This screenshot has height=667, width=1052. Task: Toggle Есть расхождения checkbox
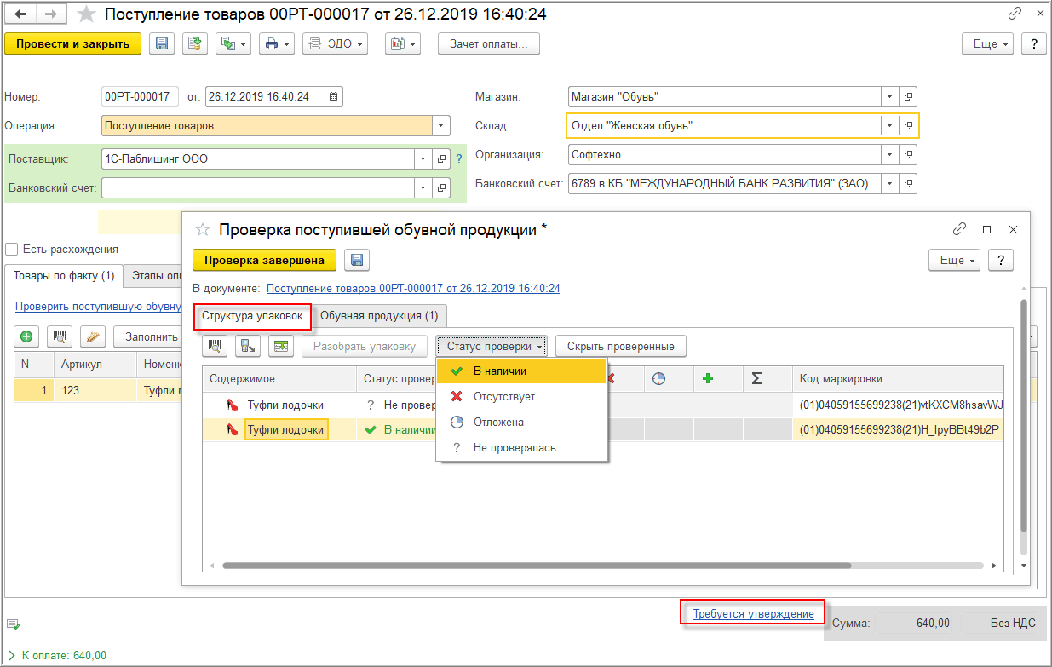(x=12, y=249)
